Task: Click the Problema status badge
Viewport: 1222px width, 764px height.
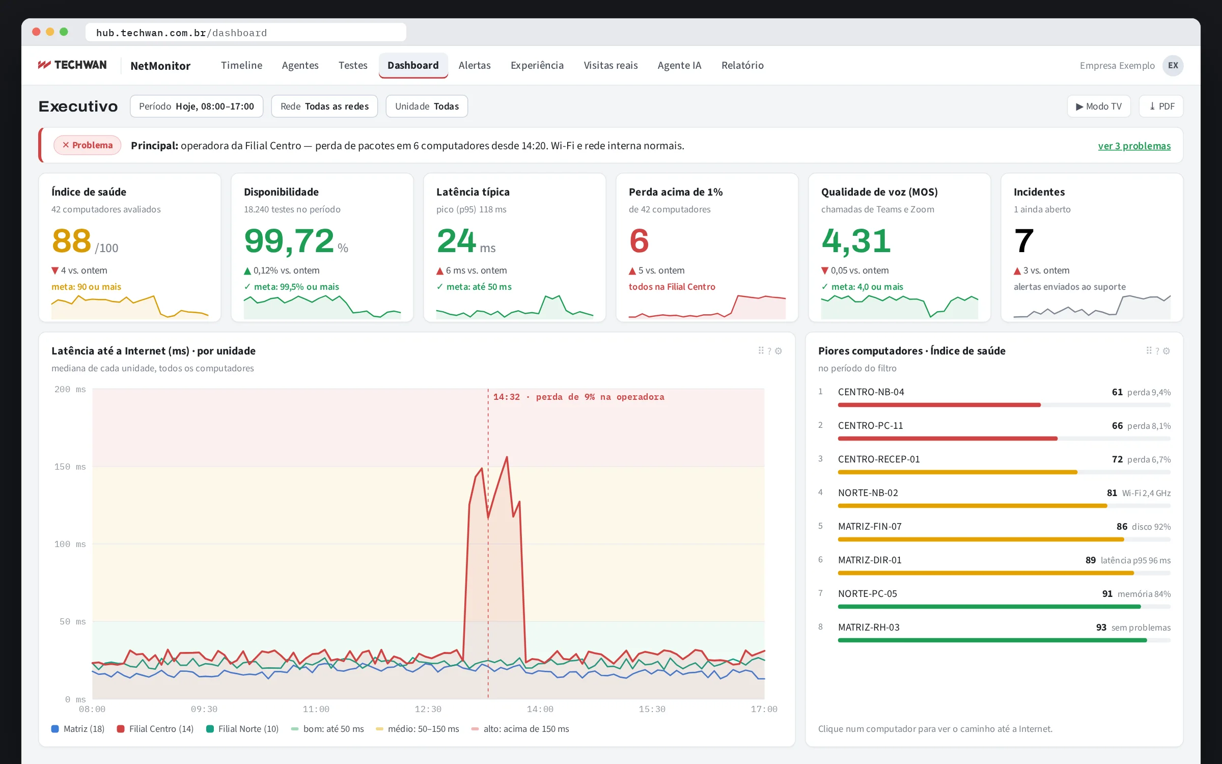Action: [x=88, y=145]
